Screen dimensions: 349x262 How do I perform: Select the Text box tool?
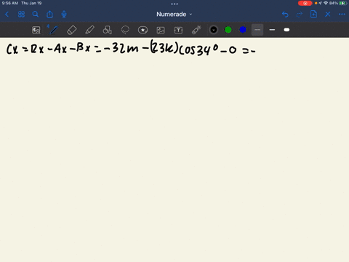click(178, 30)
